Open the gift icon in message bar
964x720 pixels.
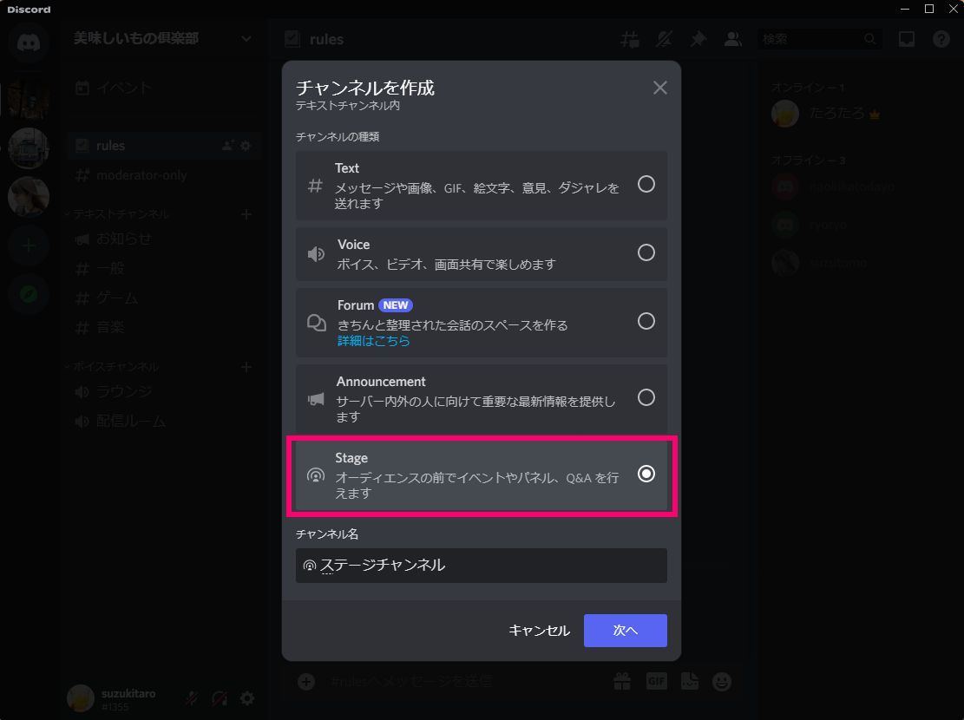click(x=622, y=681)
